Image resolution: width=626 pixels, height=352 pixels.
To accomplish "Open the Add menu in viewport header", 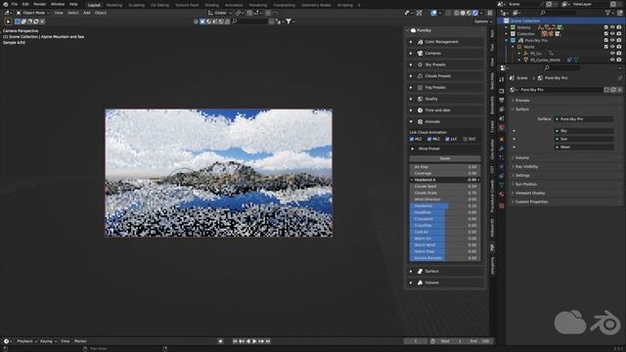I will [87, 13].
